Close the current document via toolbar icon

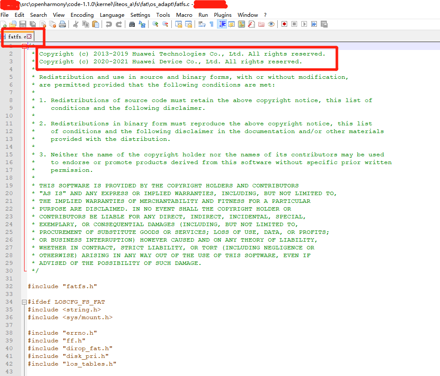point(43,24)
